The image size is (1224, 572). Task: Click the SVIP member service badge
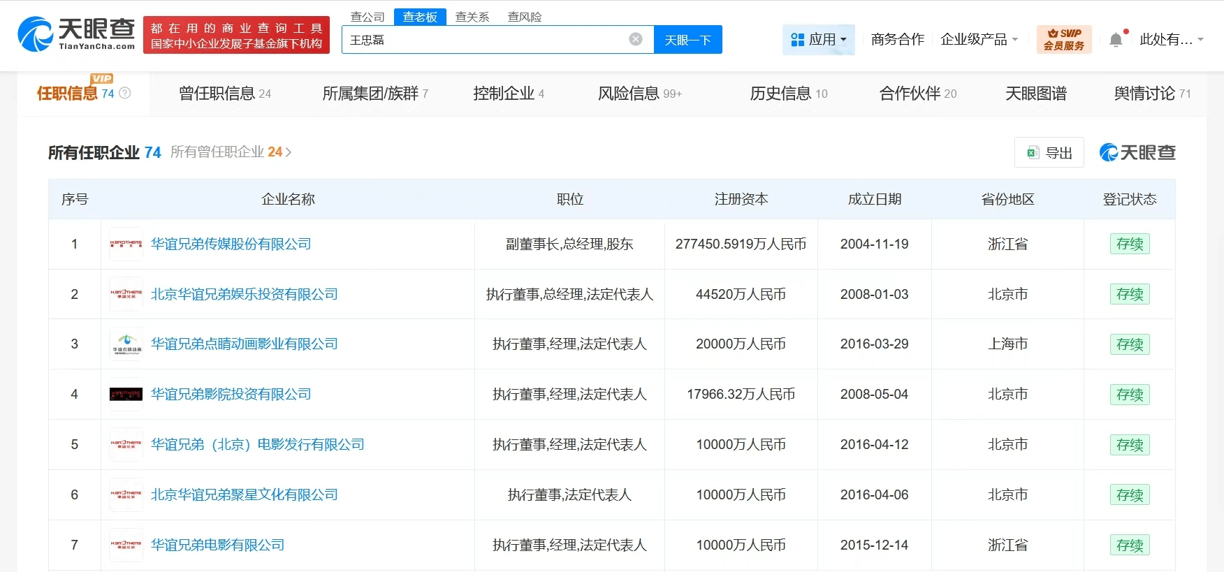pos(1064,39)
